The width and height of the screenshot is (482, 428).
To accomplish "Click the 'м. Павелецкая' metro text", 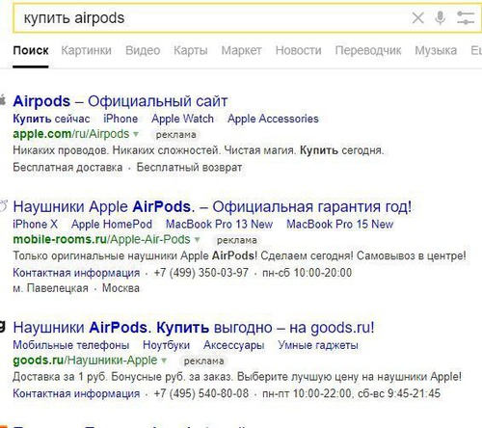I will [50, 288].
